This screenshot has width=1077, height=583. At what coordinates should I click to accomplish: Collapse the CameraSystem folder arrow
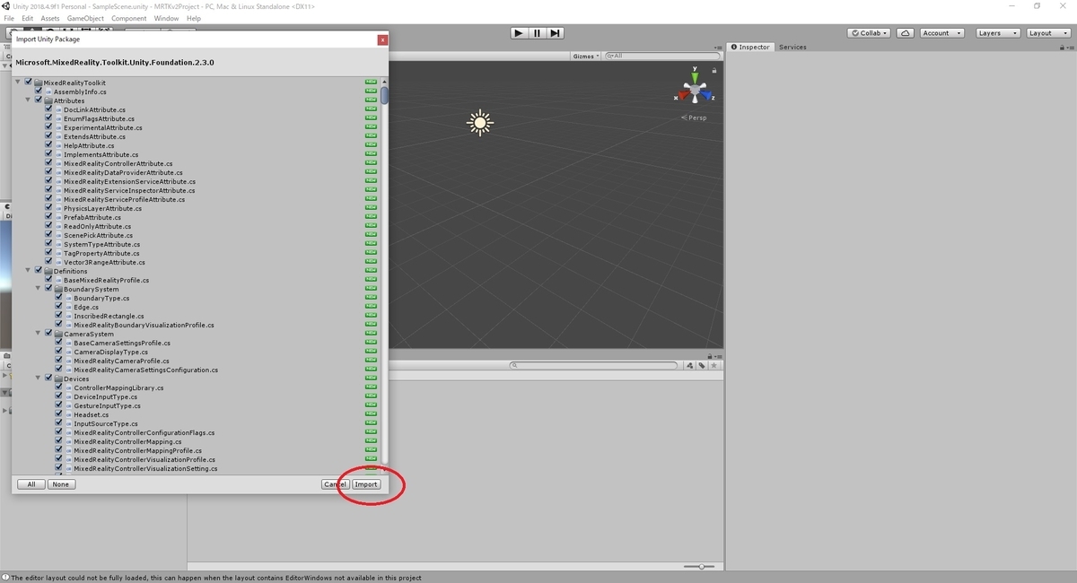click(38, 334)
